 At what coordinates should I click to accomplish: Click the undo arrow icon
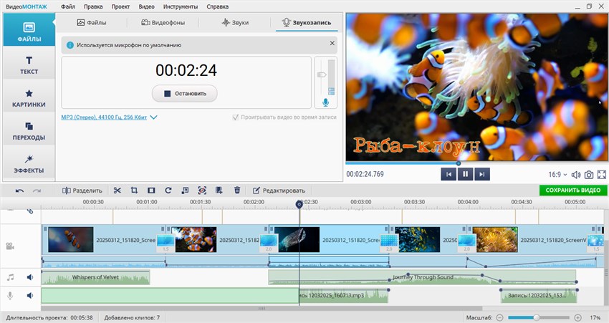click(19, 191)
